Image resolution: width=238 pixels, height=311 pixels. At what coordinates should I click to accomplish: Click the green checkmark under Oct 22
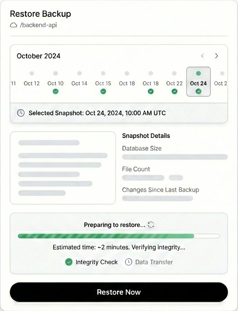click(174, 91)
